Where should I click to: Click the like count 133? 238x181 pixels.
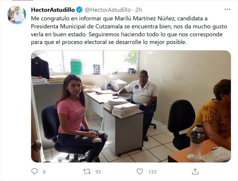[x=152, y=172]
